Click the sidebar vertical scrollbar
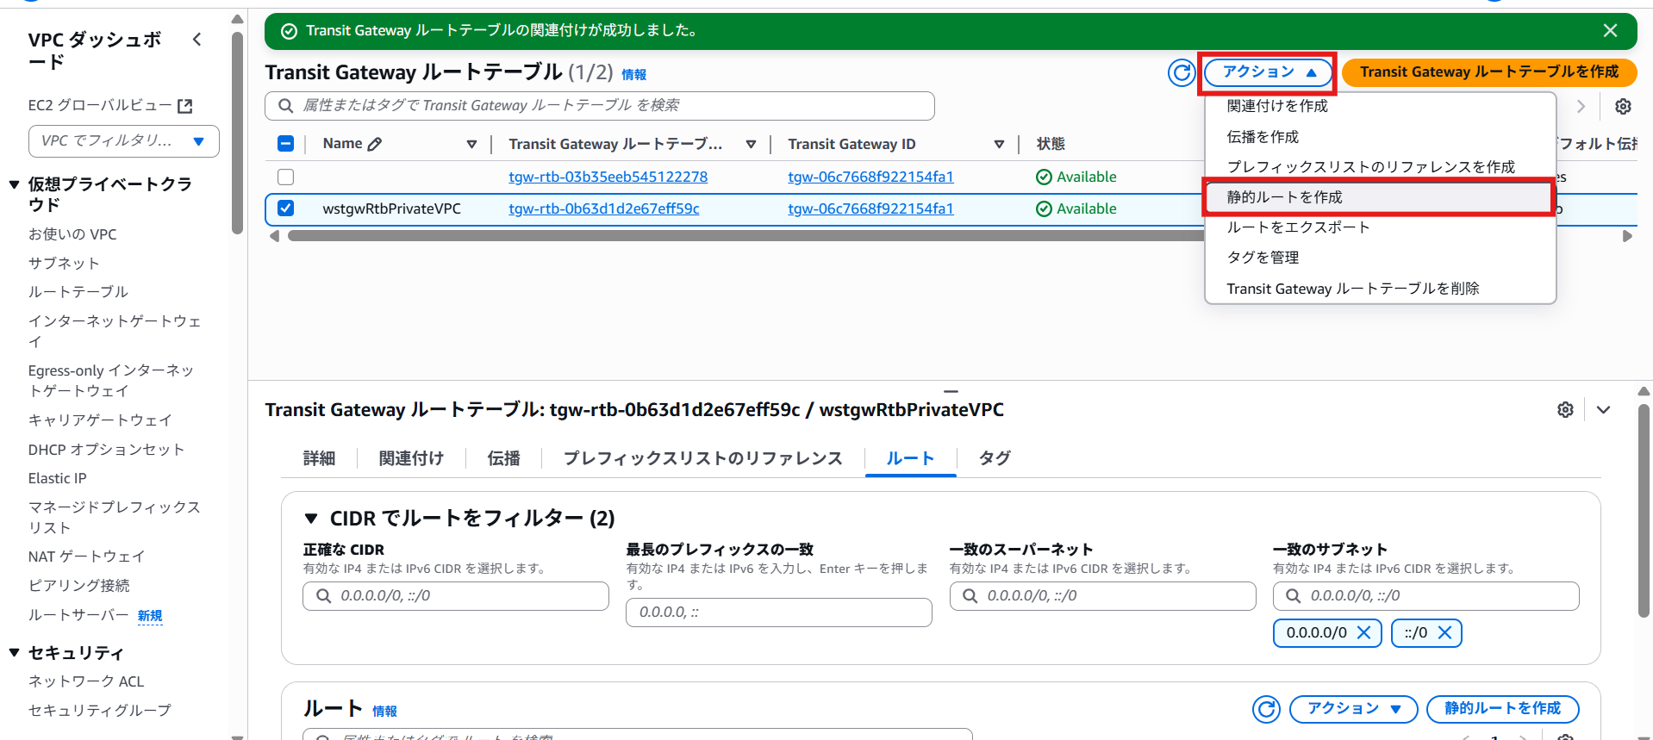1653x740 pixels. tap(238, 133)
